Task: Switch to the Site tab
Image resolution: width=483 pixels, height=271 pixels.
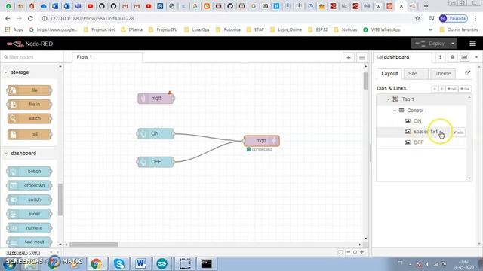Action: pos(415,74)
